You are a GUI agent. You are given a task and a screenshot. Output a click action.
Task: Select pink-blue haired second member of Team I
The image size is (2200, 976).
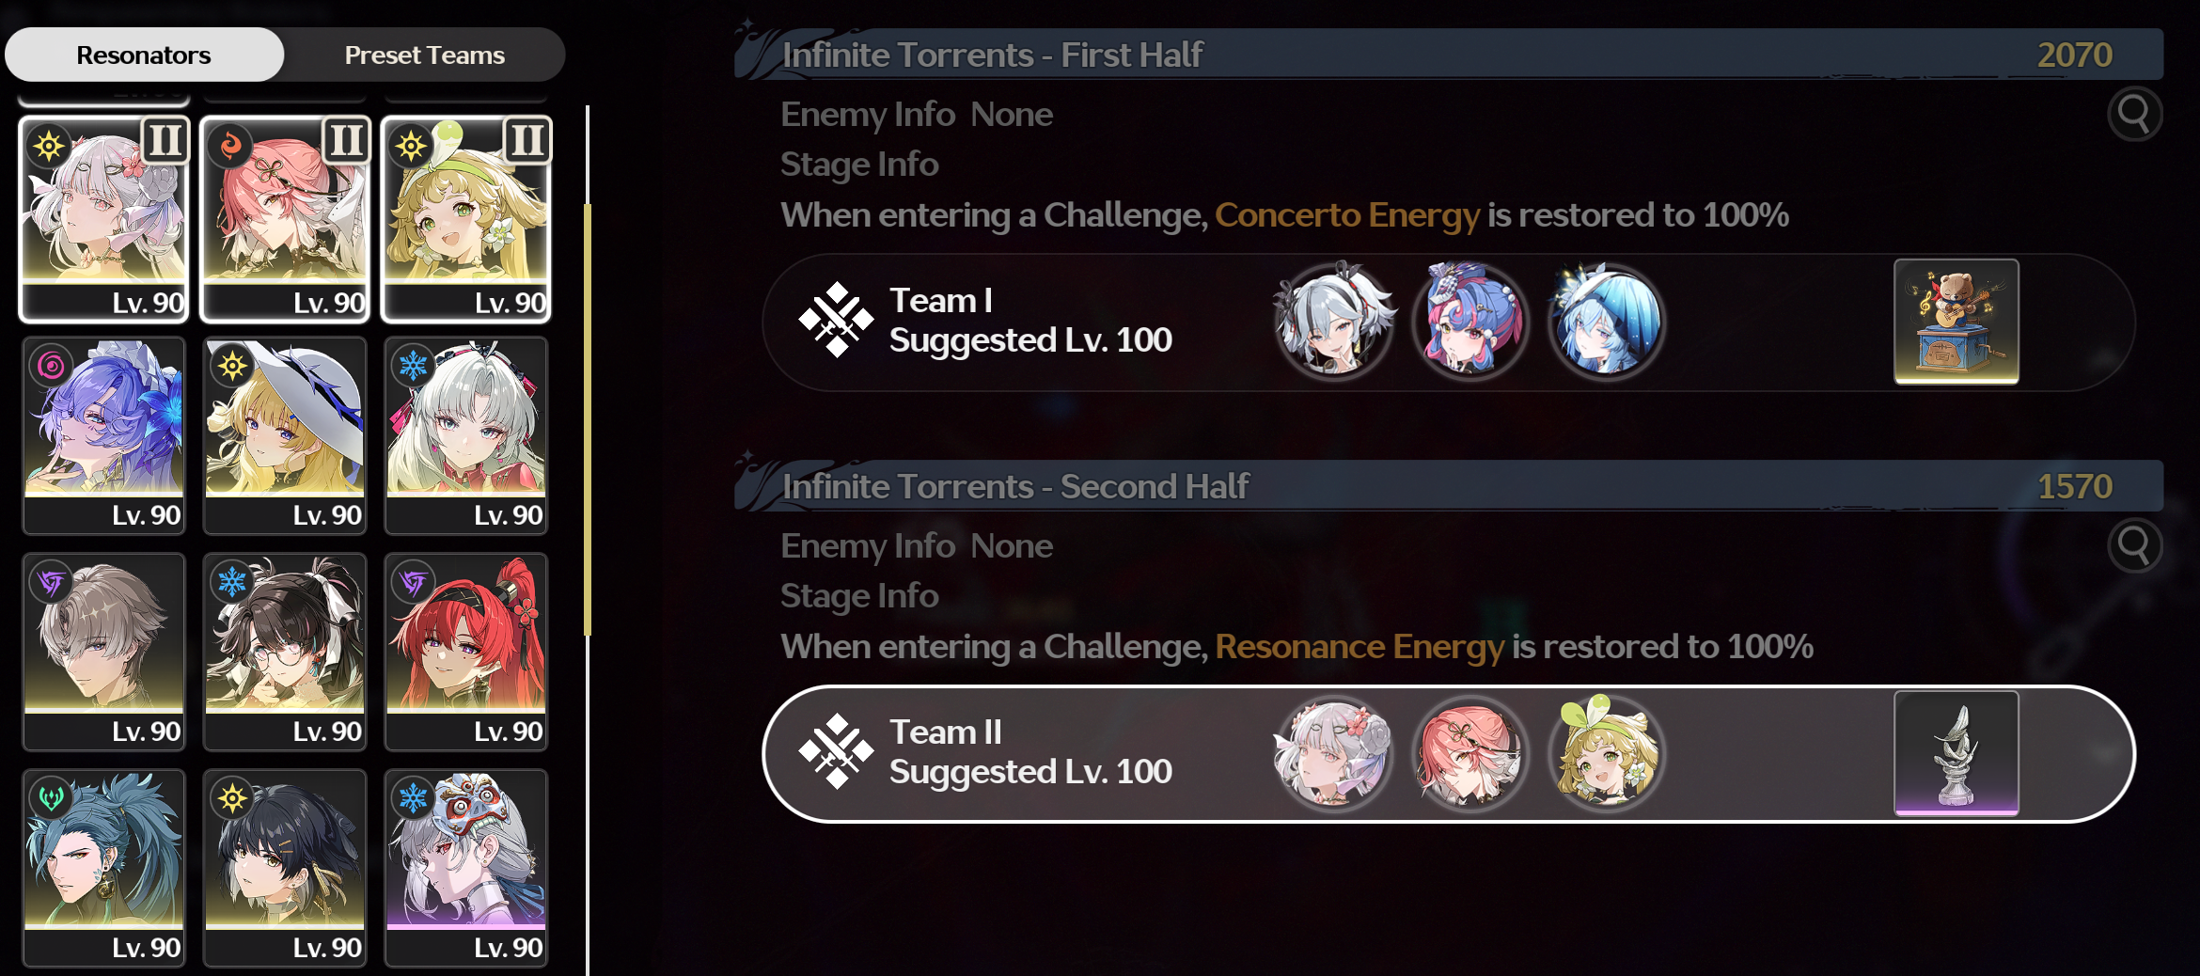click(1469, 322)
